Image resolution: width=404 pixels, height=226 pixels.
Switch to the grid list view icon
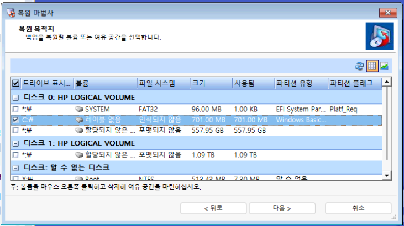(x=372, y=66)
